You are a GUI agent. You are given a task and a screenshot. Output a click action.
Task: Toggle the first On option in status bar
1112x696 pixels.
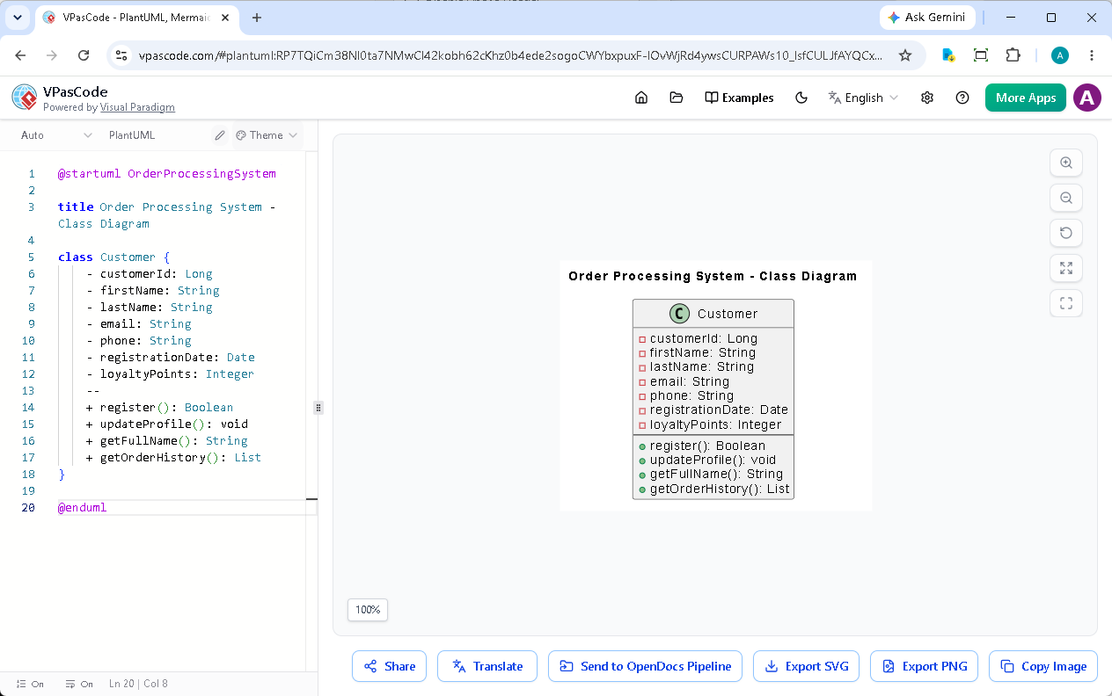click(x=30, y=684)
